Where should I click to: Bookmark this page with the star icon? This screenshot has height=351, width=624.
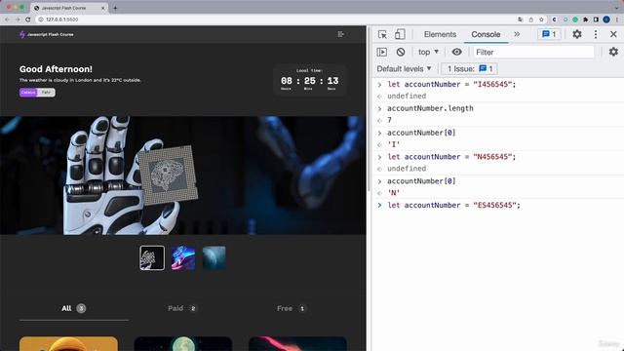click(x=541, y=19)
